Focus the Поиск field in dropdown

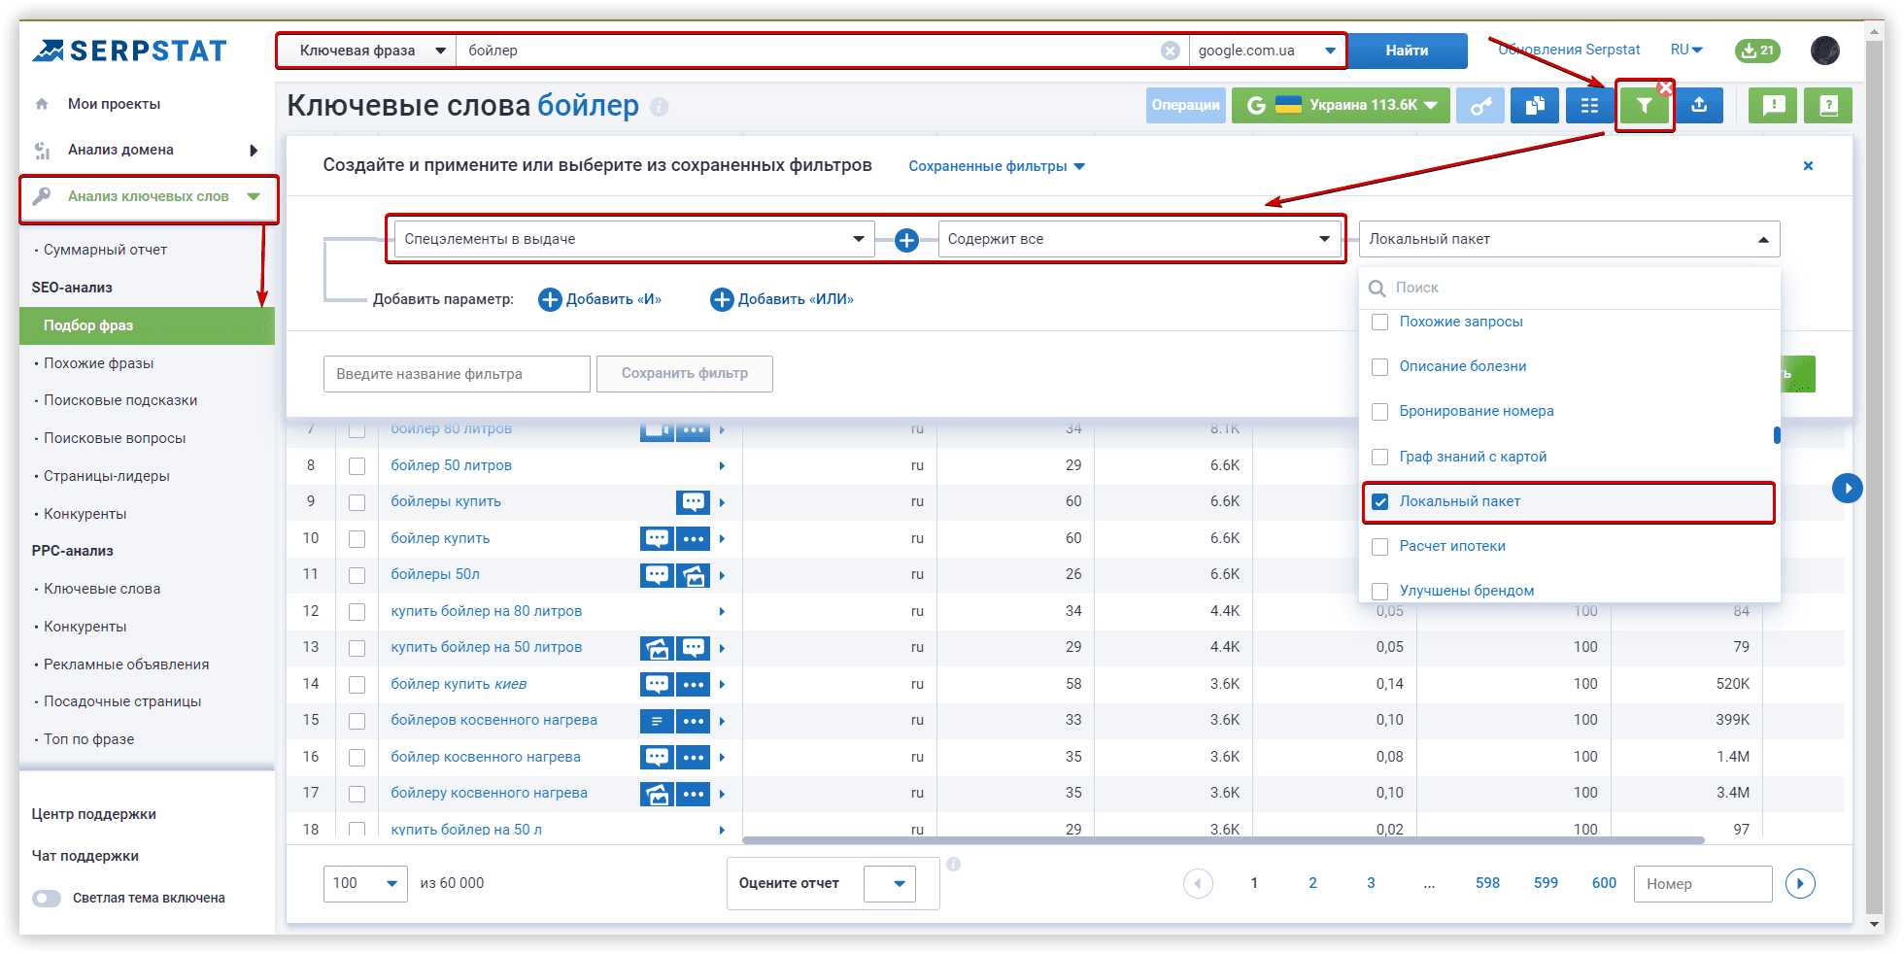point(1569,289)
